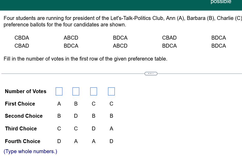242x156 pixels.
Task: Click the third empty votes input box
Action: coord(93,91)
